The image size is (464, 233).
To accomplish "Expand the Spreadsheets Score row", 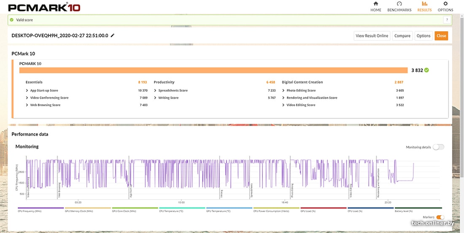I will click(x=156, y=91).
